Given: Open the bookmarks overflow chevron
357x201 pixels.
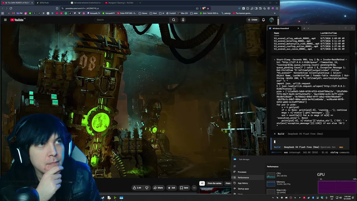Looking at the screenshot, I should point(274,13).
